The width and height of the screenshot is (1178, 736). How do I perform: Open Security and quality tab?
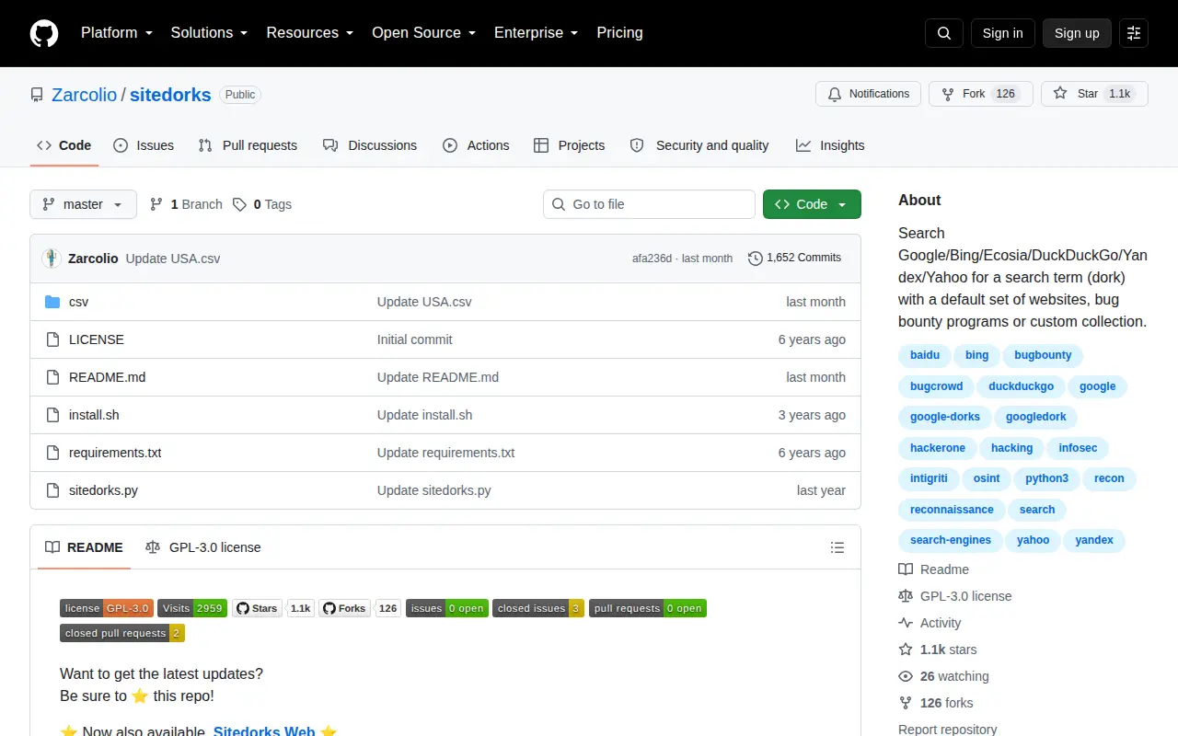coord(699,145)
